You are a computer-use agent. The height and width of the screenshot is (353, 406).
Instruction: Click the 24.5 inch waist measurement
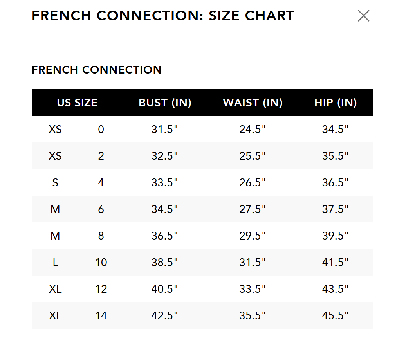coord(253,129)
